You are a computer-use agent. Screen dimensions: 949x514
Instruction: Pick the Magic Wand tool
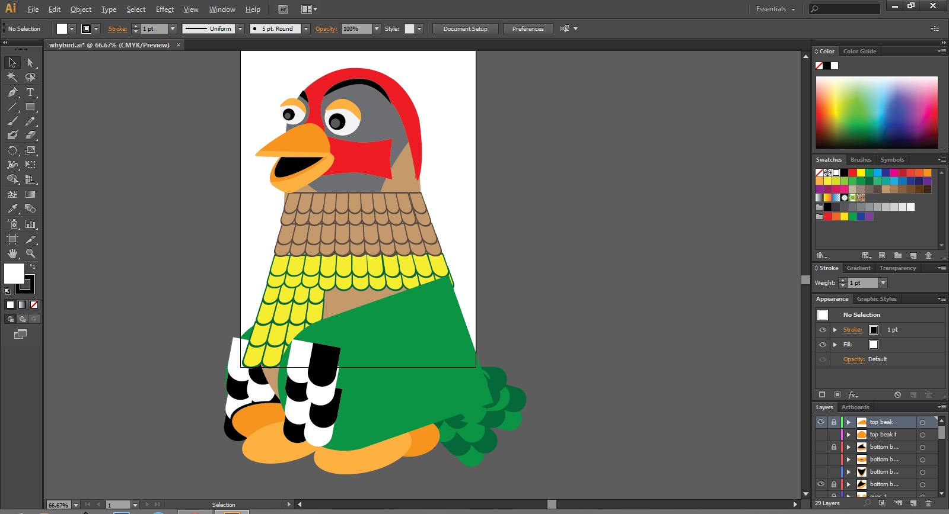pyautogui.click(x=12, y=77)
